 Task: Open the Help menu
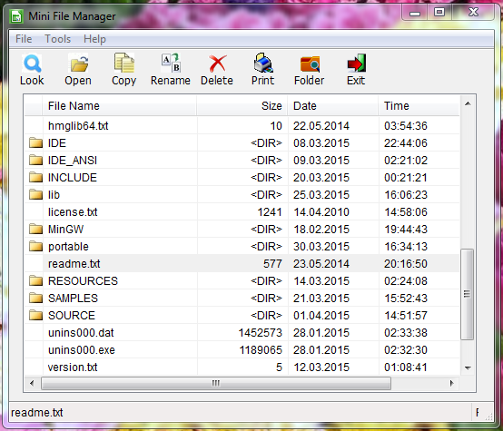pos(94,39)
